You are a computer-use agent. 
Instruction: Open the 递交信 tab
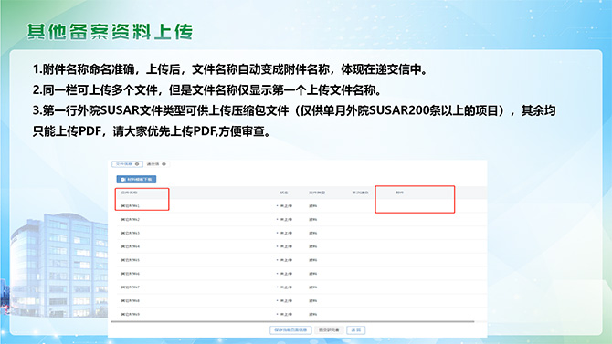pyautogui.click(x=156, y=164)
